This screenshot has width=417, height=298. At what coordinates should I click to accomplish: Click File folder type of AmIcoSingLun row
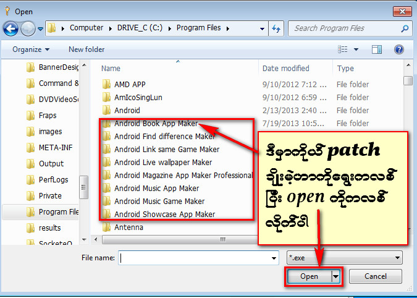(353, 98)
